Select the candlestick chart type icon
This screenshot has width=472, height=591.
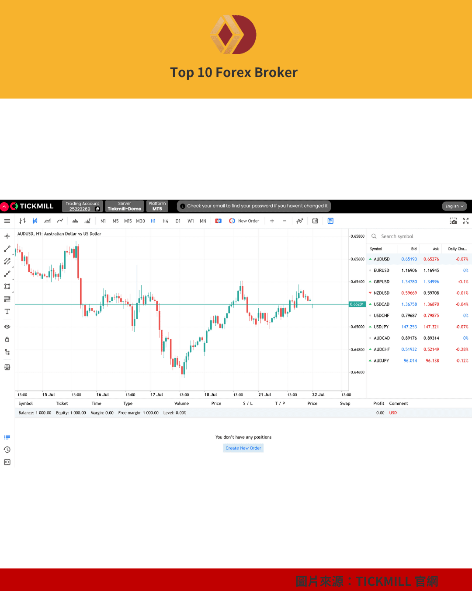[35, 221]
